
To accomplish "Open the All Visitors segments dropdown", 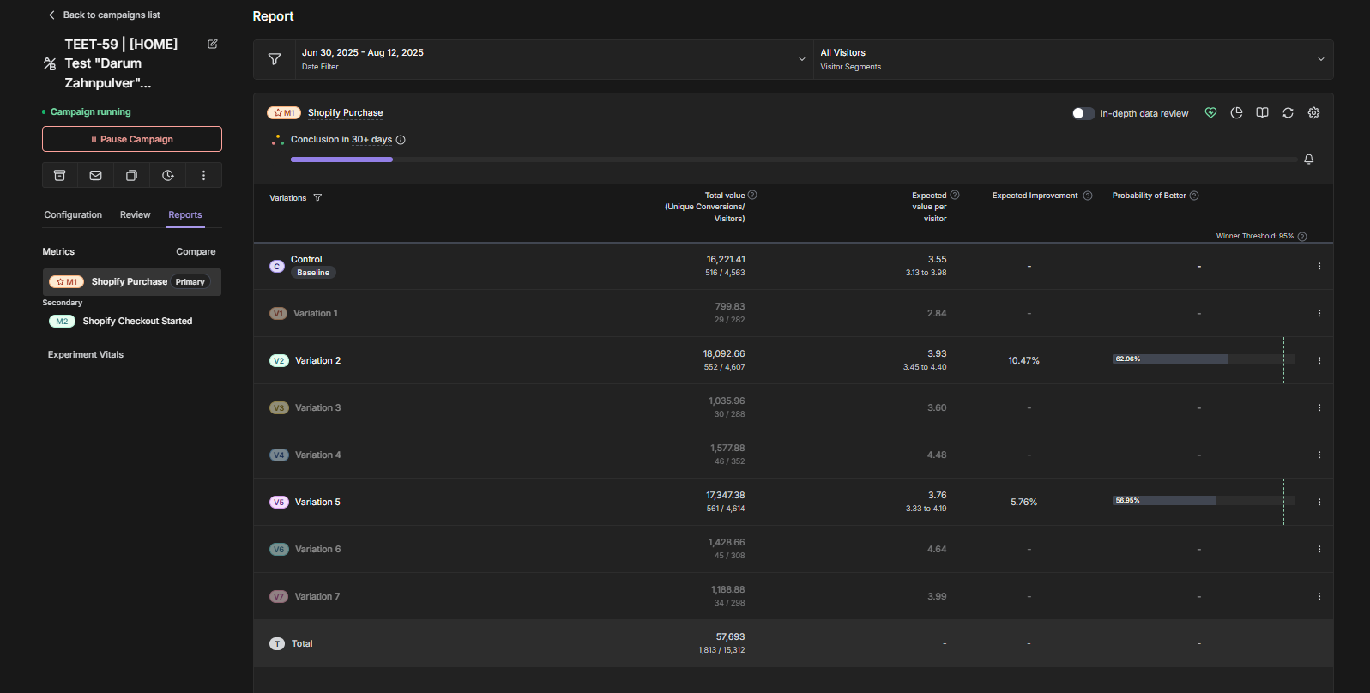I will point(1072,59).
